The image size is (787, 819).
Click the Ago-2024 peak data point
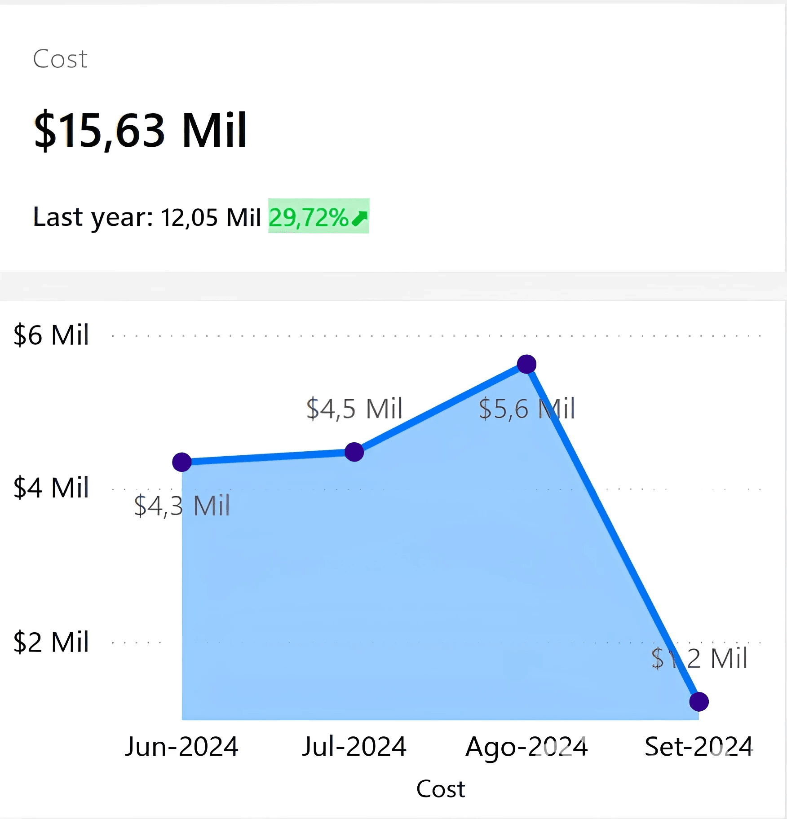(526, 364)
